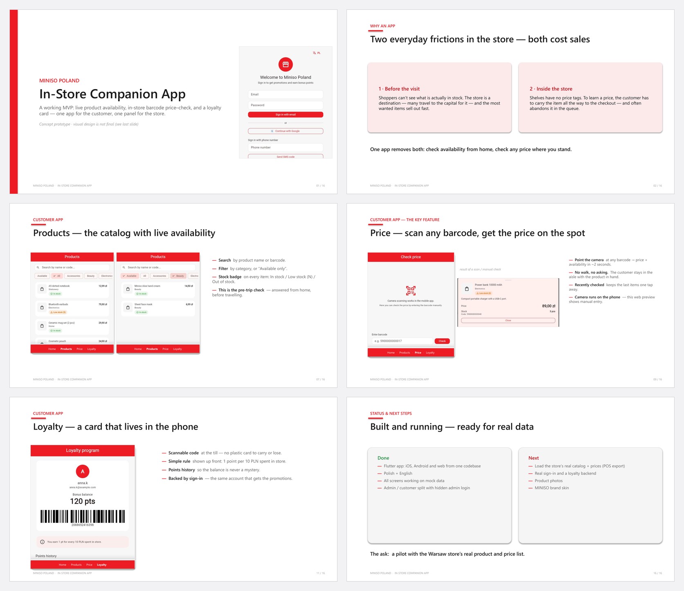Click the search icon in the Aloe hand cream catalog screen
The image size is (684, 591).
(124, 267)
